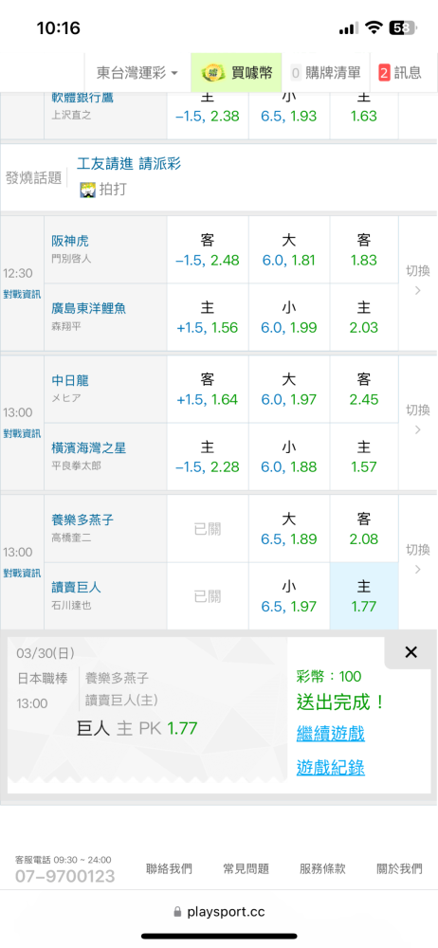
Task: Tap the 10:16 clock in status bar
Action: pos(58,27)
